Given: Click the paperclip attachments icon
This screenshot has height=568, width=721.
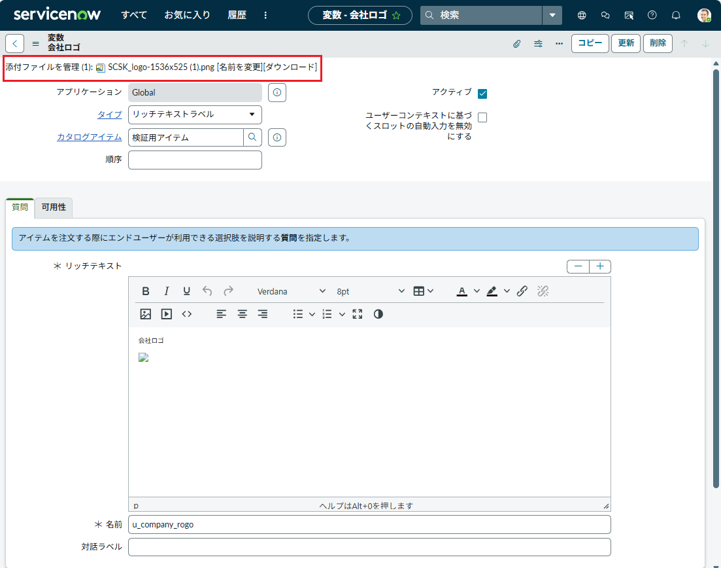Looking at the screenshot, I should tap(516, 44).
